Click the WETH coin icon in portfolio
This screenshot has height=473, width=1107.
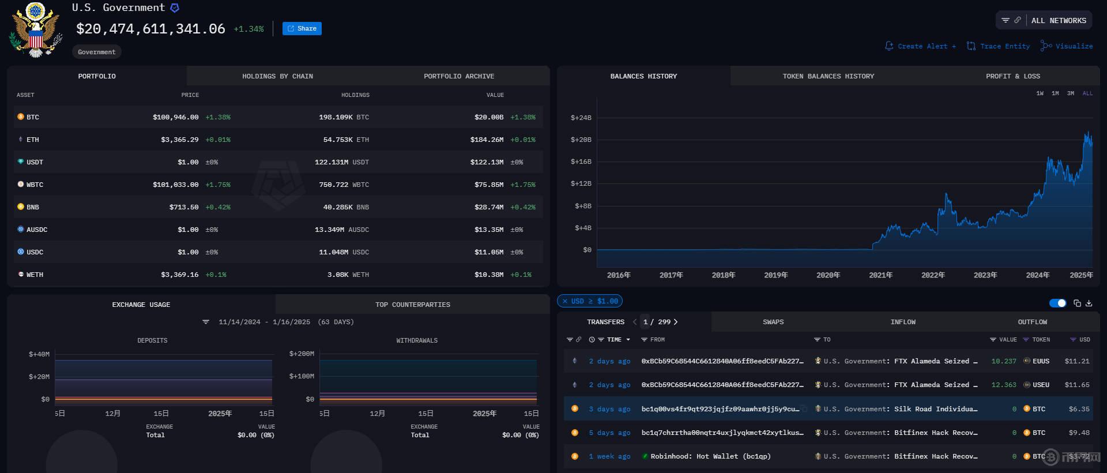(x=21, y=275)
